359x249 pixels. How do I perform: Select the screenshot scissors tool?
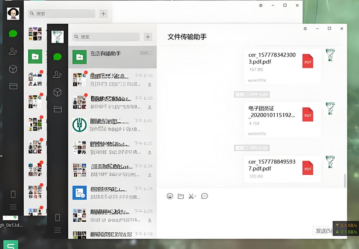click(x=191, y=196)
